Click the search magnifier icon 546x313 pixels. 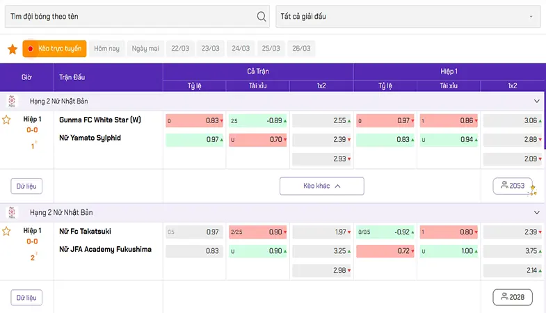coord(261,17)
